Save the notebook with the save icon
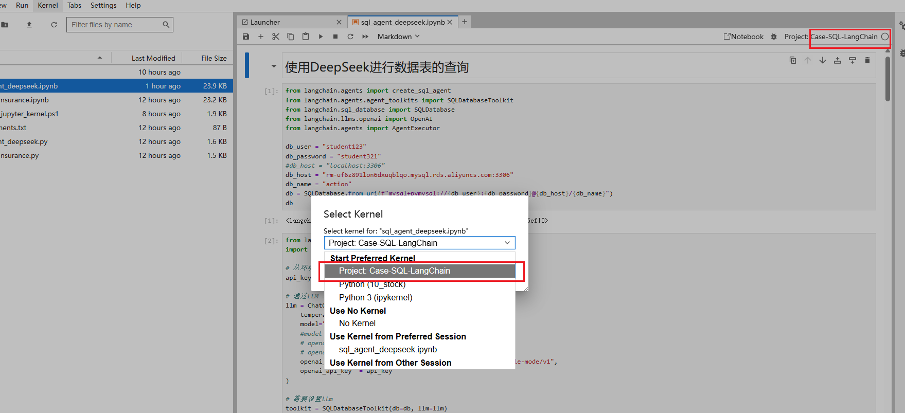Viewport: 905px width, 413px height. pyautogui.click(x=246, y=37)
